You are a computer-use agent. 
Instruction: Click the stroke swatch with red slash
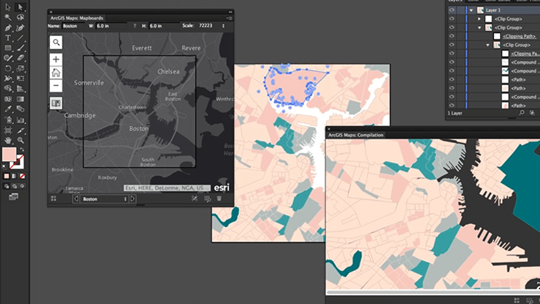[x=17, y=162]
